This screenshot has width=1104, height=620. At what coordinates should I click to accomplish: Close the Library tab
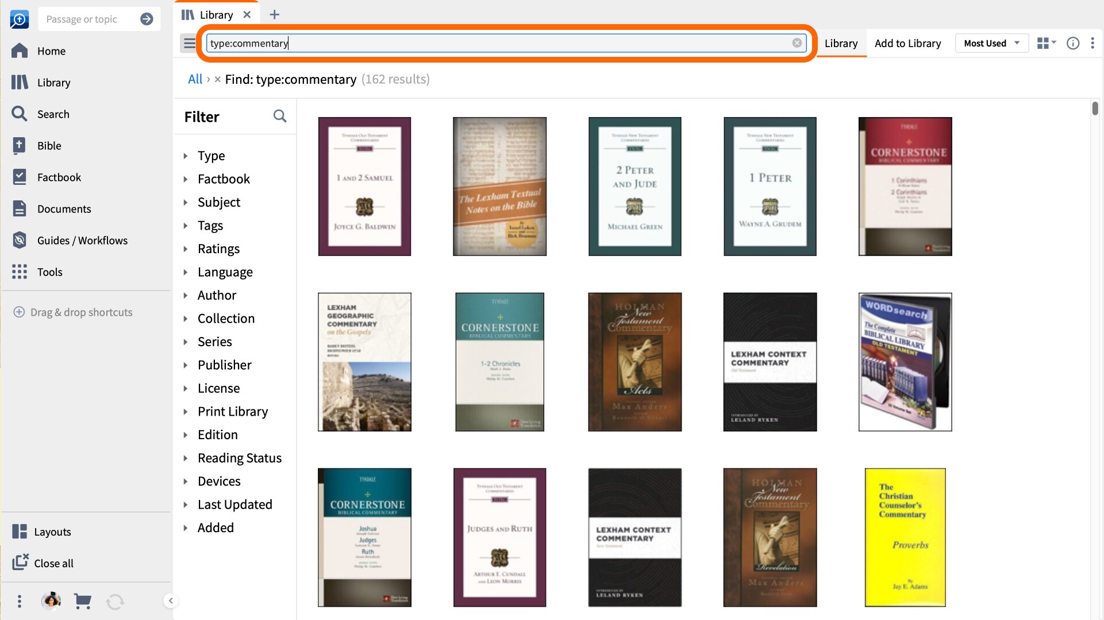pos(247,14)
